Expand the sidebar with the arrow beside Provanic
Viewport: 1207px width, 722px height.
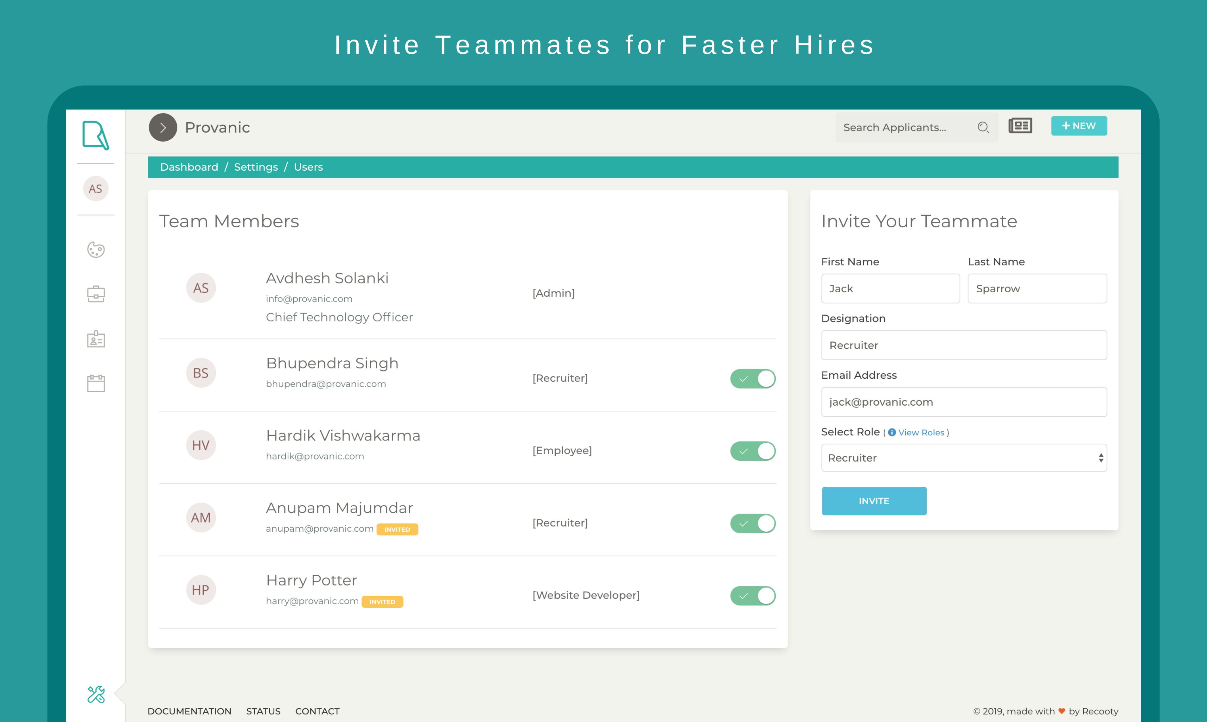point(163,128)
